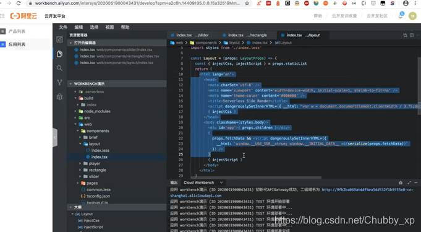The image size is (421, 232).
Task: Open the 视图 menu
Action: pos(109,27)
